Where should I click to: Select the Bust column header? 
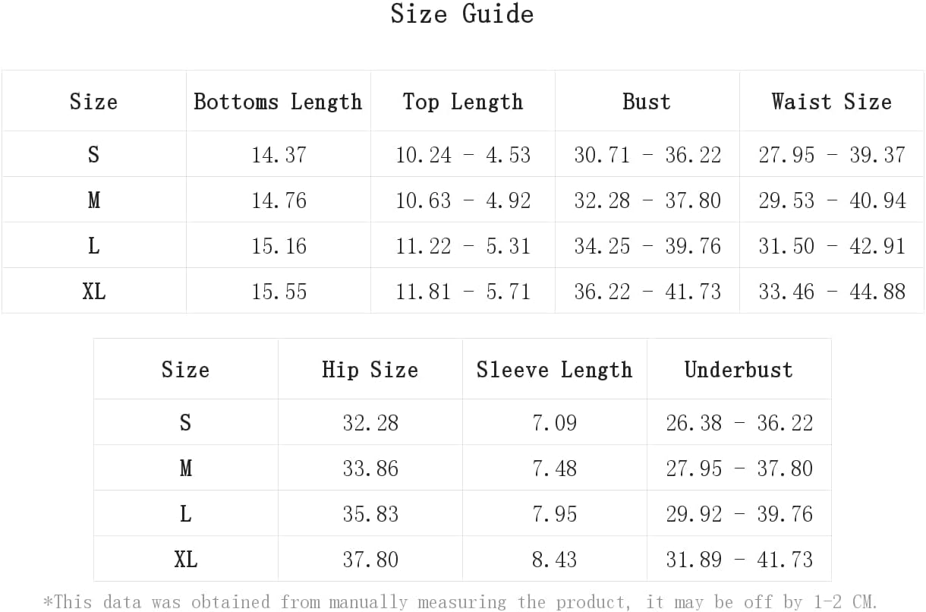647,102
